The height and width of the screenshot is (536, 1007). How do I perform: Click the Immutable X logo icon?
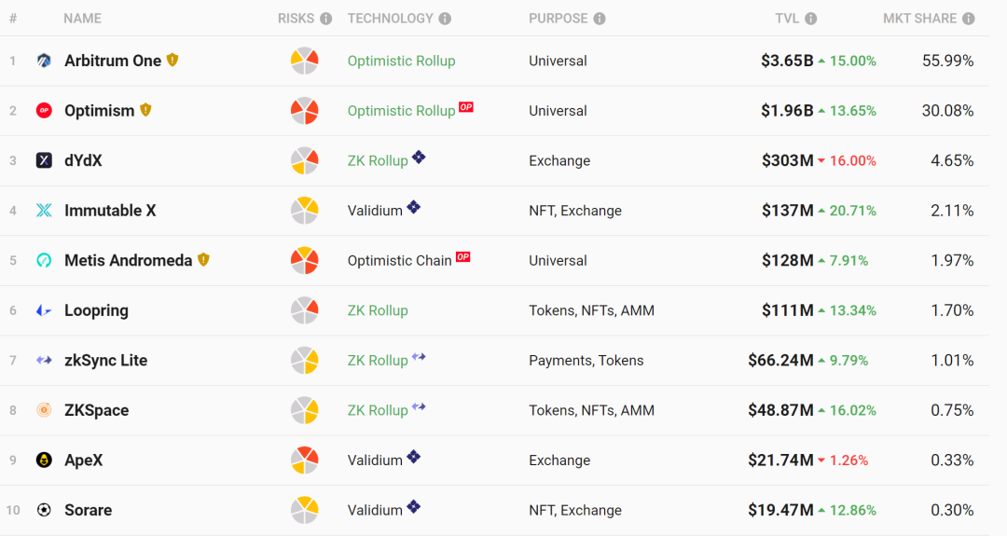tap(44, 211)
